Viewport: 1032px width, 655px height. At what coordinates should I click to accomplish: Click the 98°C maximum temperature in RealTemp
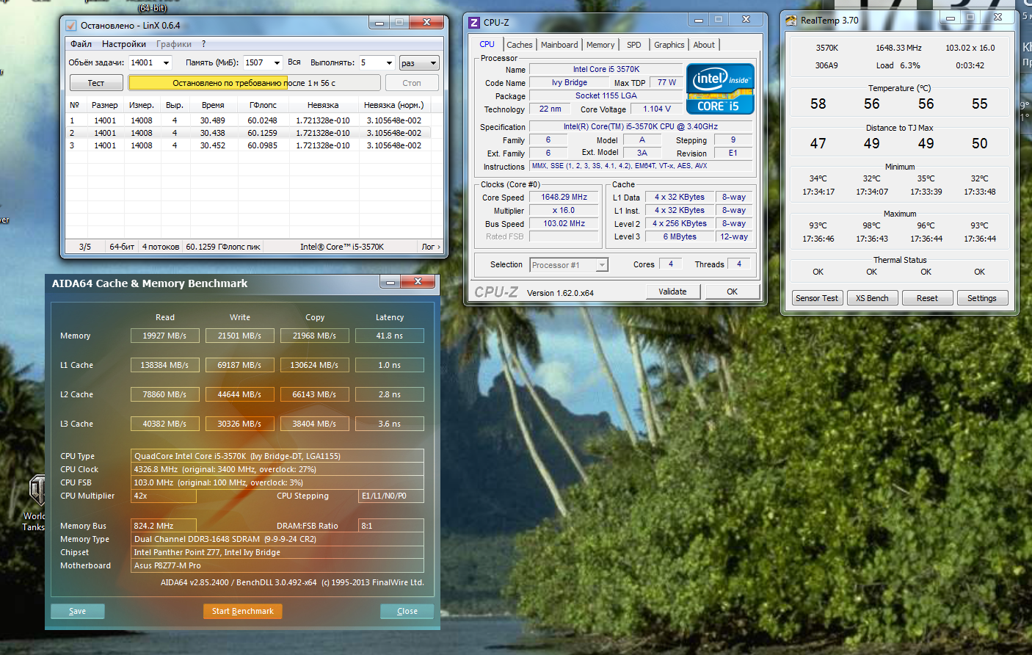(871, 225)
